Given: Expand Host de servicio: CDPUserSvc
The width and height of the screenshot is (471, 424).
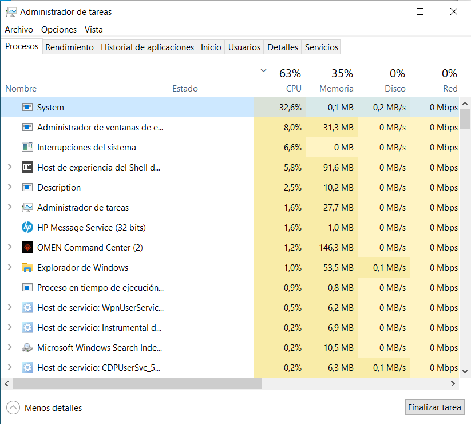Looking at the screenshot, I should pos(10,367).
